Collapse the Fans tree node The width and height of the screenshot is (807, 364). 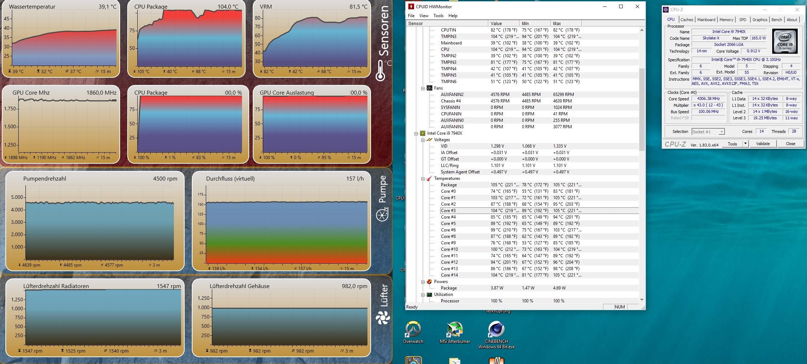coord(423,88)
